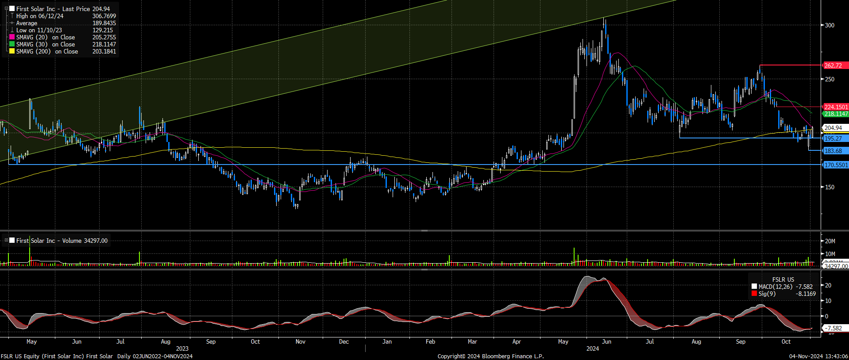Click the 04-Nov-2024 13:43:06 timestamp
This screenshot has height=360, width=849.
(818, 356)
